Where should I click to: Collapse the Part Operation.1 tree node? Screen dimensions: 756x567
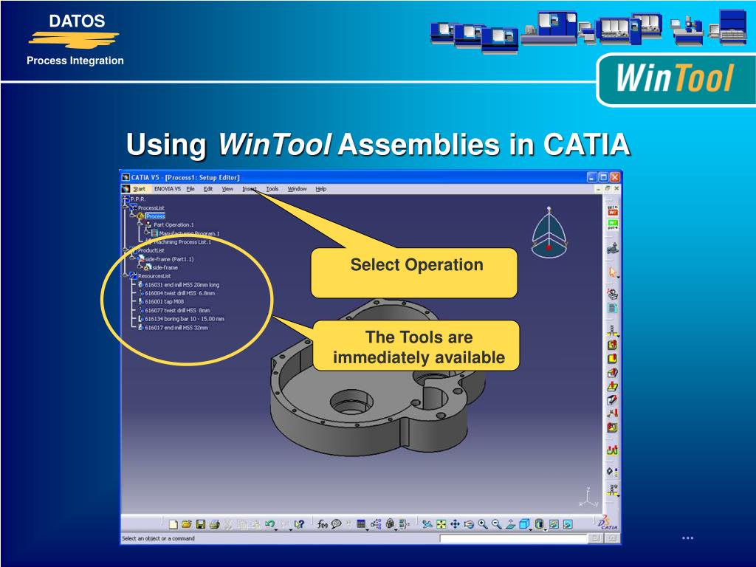point(139,224)
